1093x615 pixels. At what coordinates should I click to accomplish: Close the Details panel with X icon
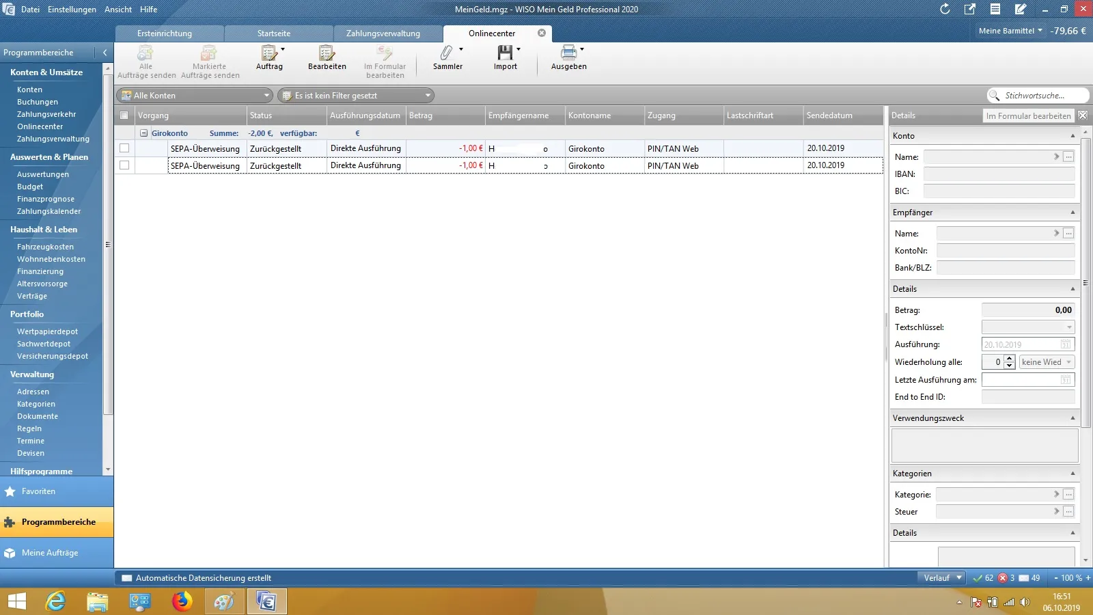tap(1083, 115)
